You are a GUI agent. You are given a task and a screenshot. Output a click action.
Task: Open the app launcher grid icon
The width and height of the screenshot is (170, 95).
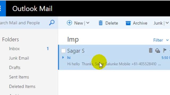pos(1,8)
